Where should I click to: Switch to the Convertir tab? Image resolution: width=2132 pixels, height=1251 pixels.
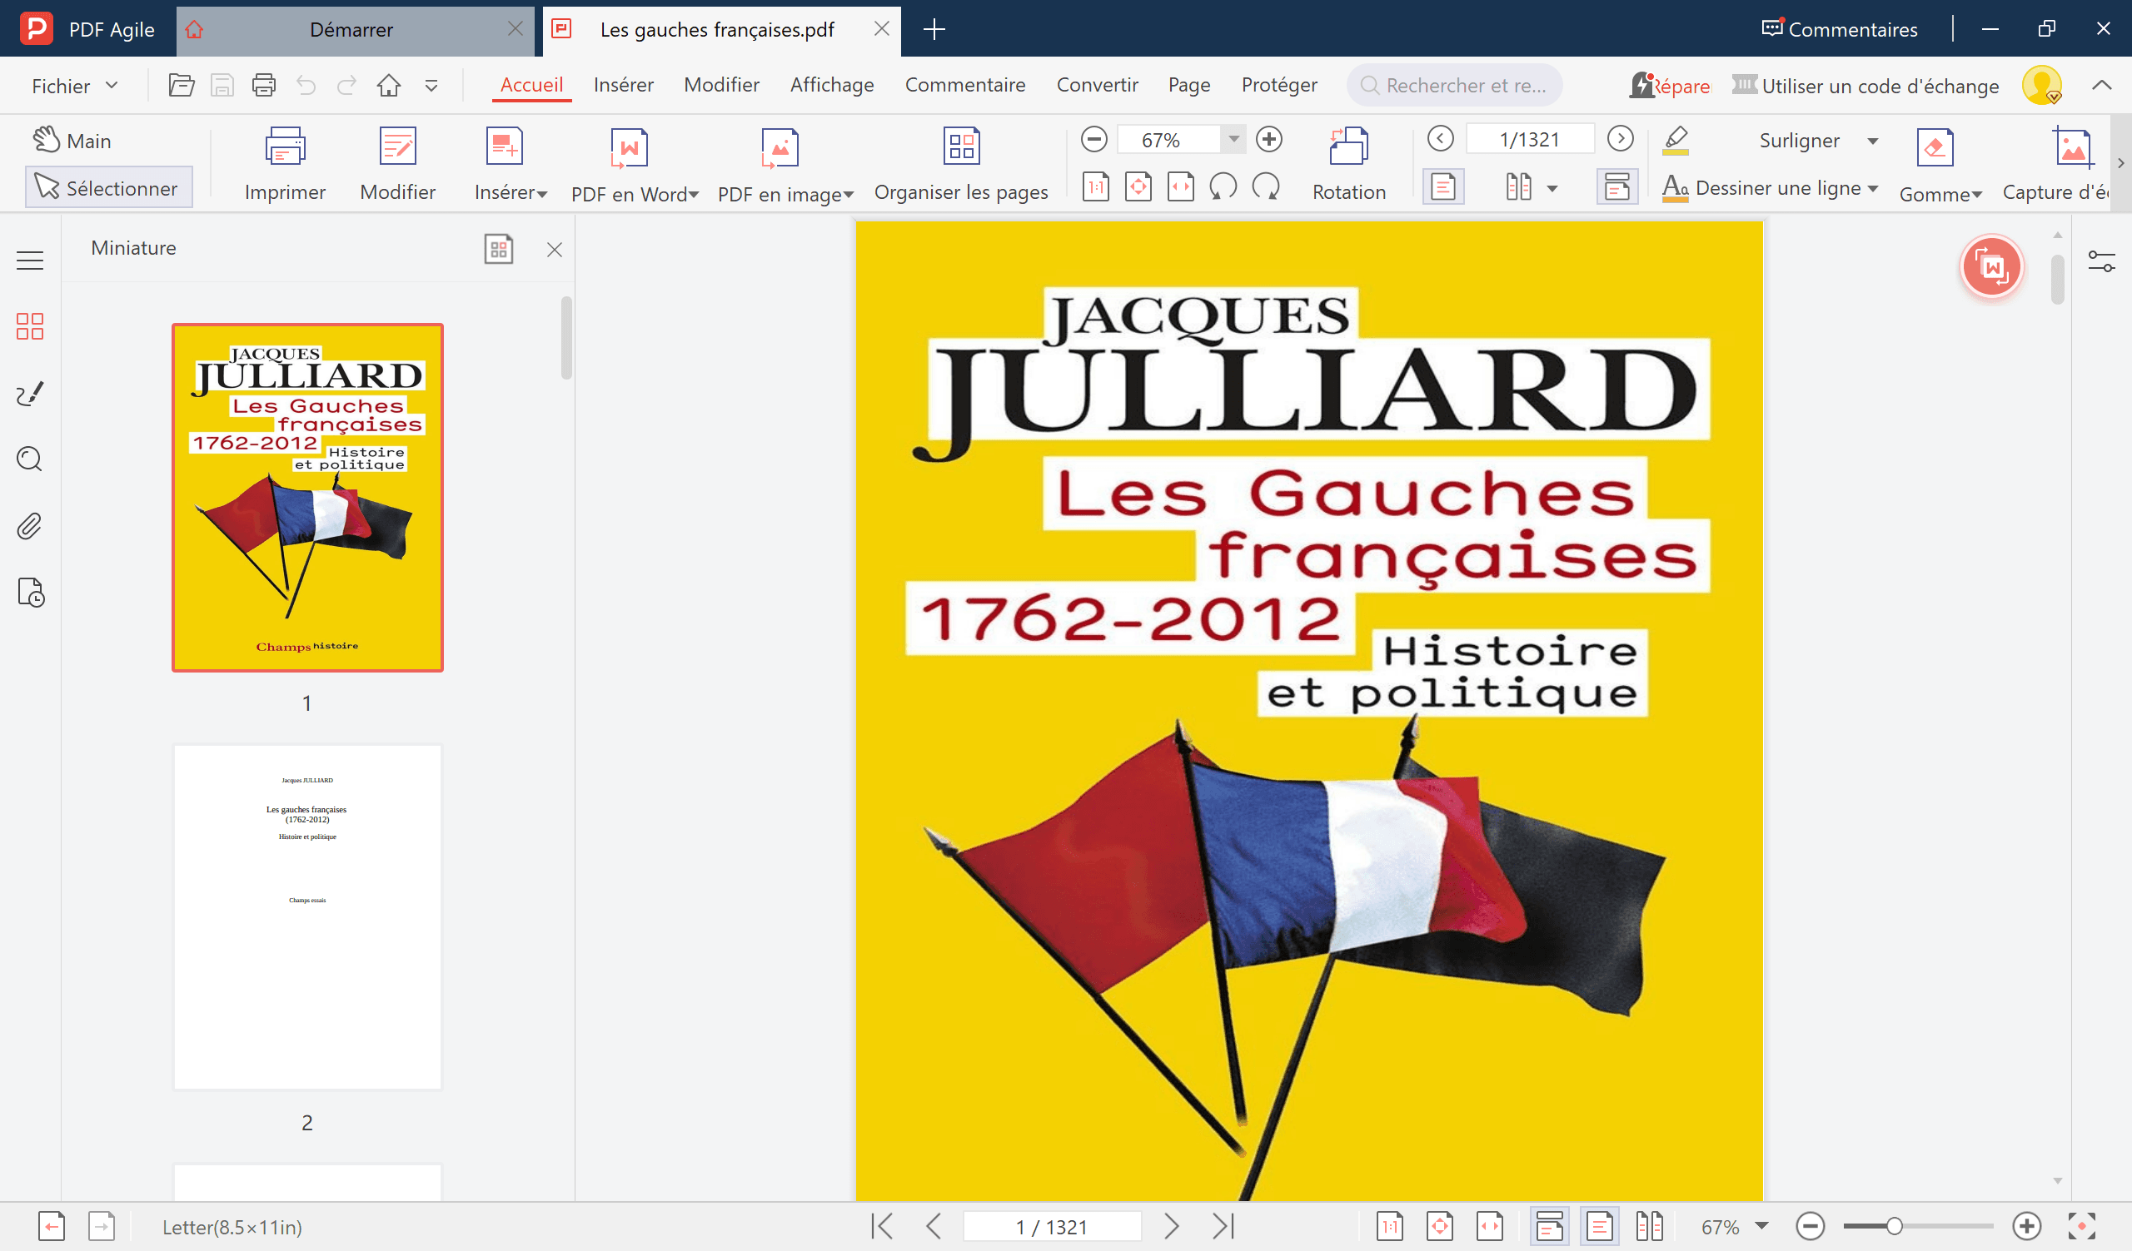point(1098,85)
